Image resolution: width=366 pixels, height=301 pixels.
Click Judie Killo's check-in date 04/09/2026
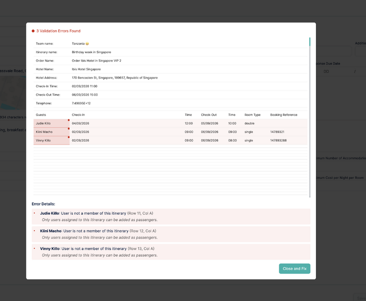click(x=80, y=123)
